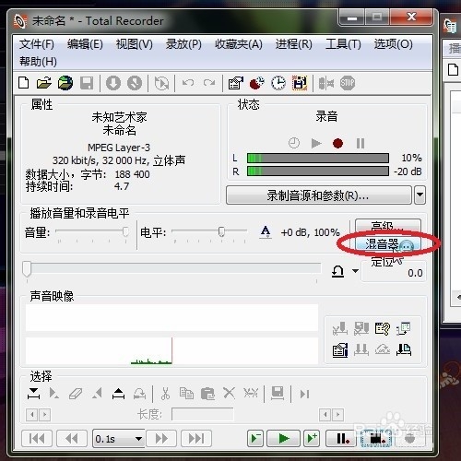Open the arrow beside loop icon
461x461 pixels.
pos(355,271)
